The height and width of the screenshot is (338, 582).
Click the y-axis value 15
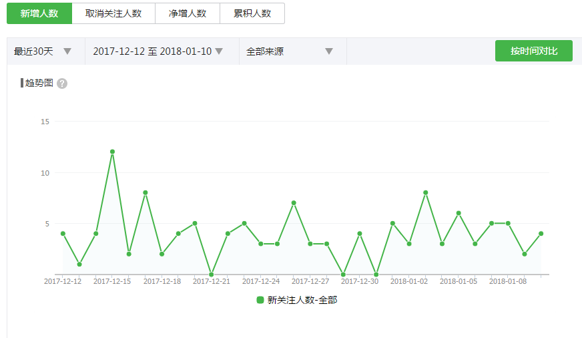pyautogui.click(x=45, y=122)
